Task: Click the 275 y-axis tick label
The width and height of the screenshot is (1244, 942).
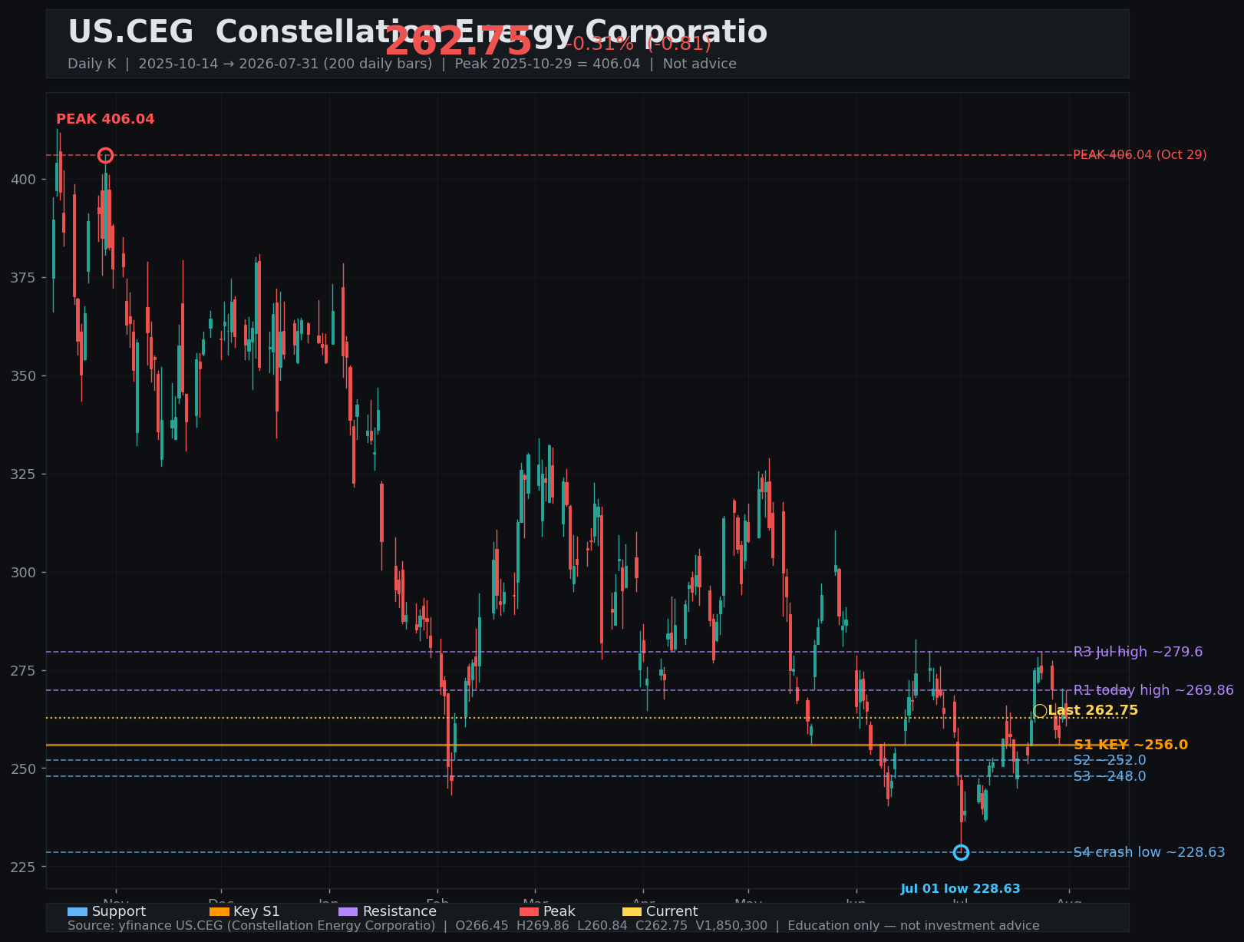Action: pos(23,671)
